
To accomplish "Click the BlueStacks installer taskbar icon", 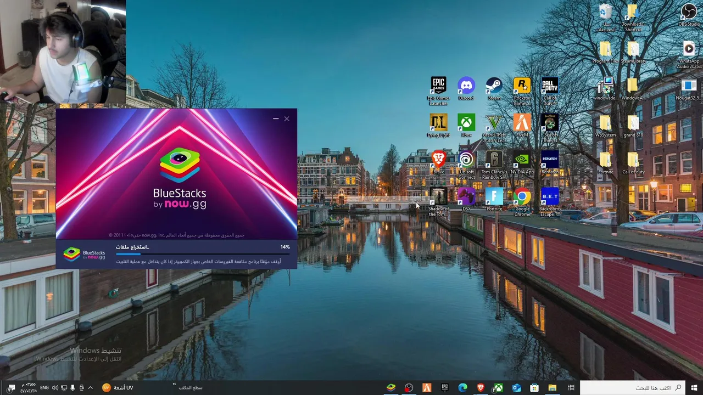I will click(x=391, y=387).
